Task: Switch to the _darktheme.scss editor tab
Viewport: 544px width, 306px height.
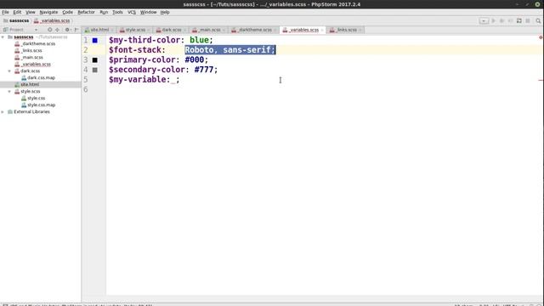Action: pyautogui.click(x=255, y=30)
